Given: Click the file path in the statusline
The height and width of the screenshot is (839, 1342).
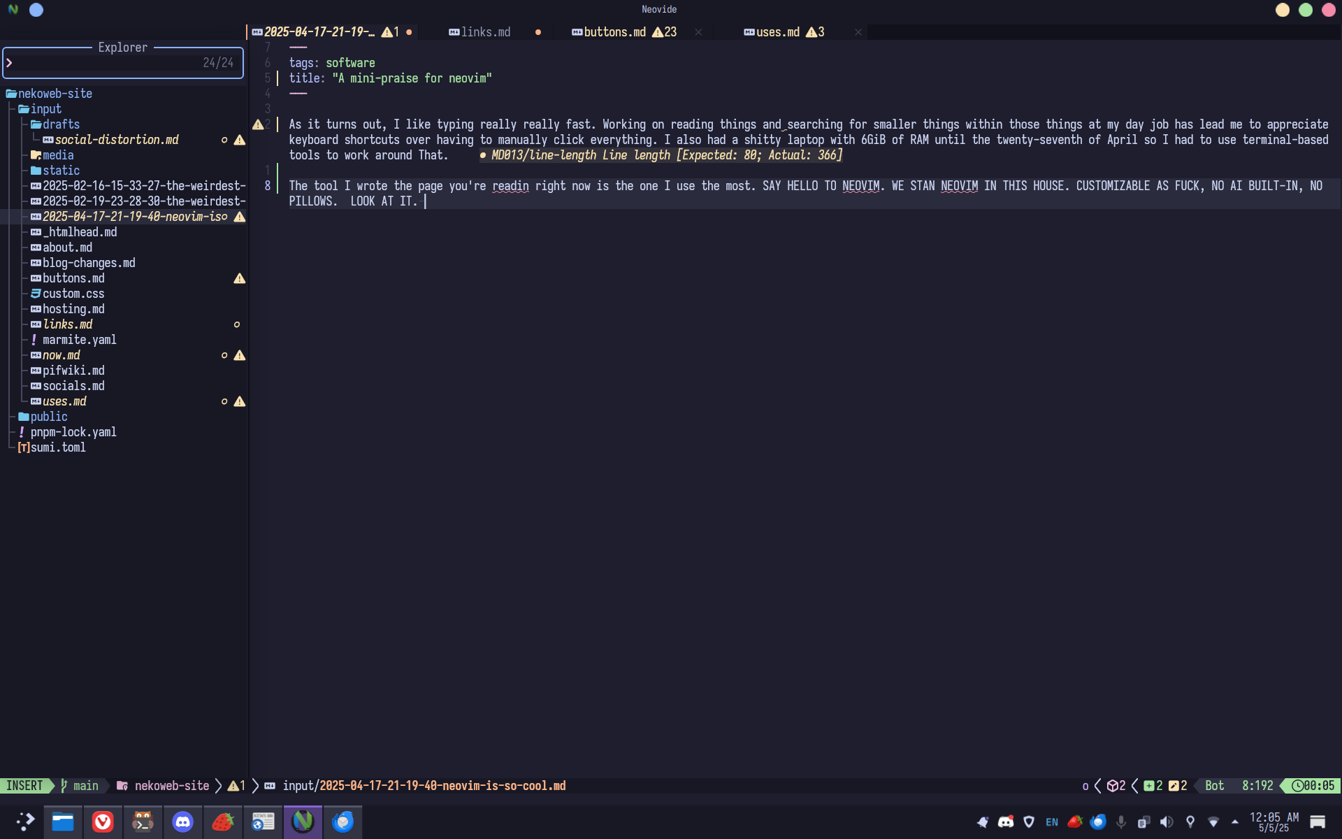Looking at the screenshot, I should click(424, 786).
